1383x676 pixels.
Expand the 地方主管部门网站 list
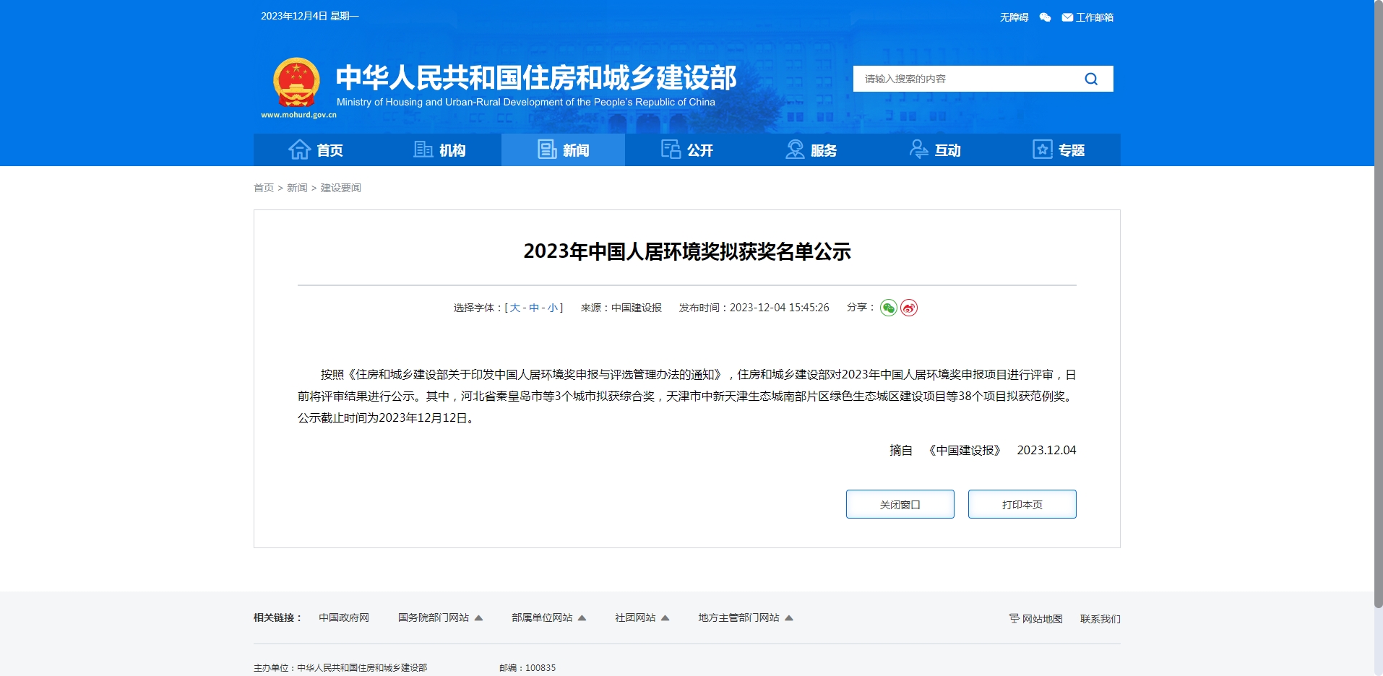pyautogui.click(x=745, y=617)
